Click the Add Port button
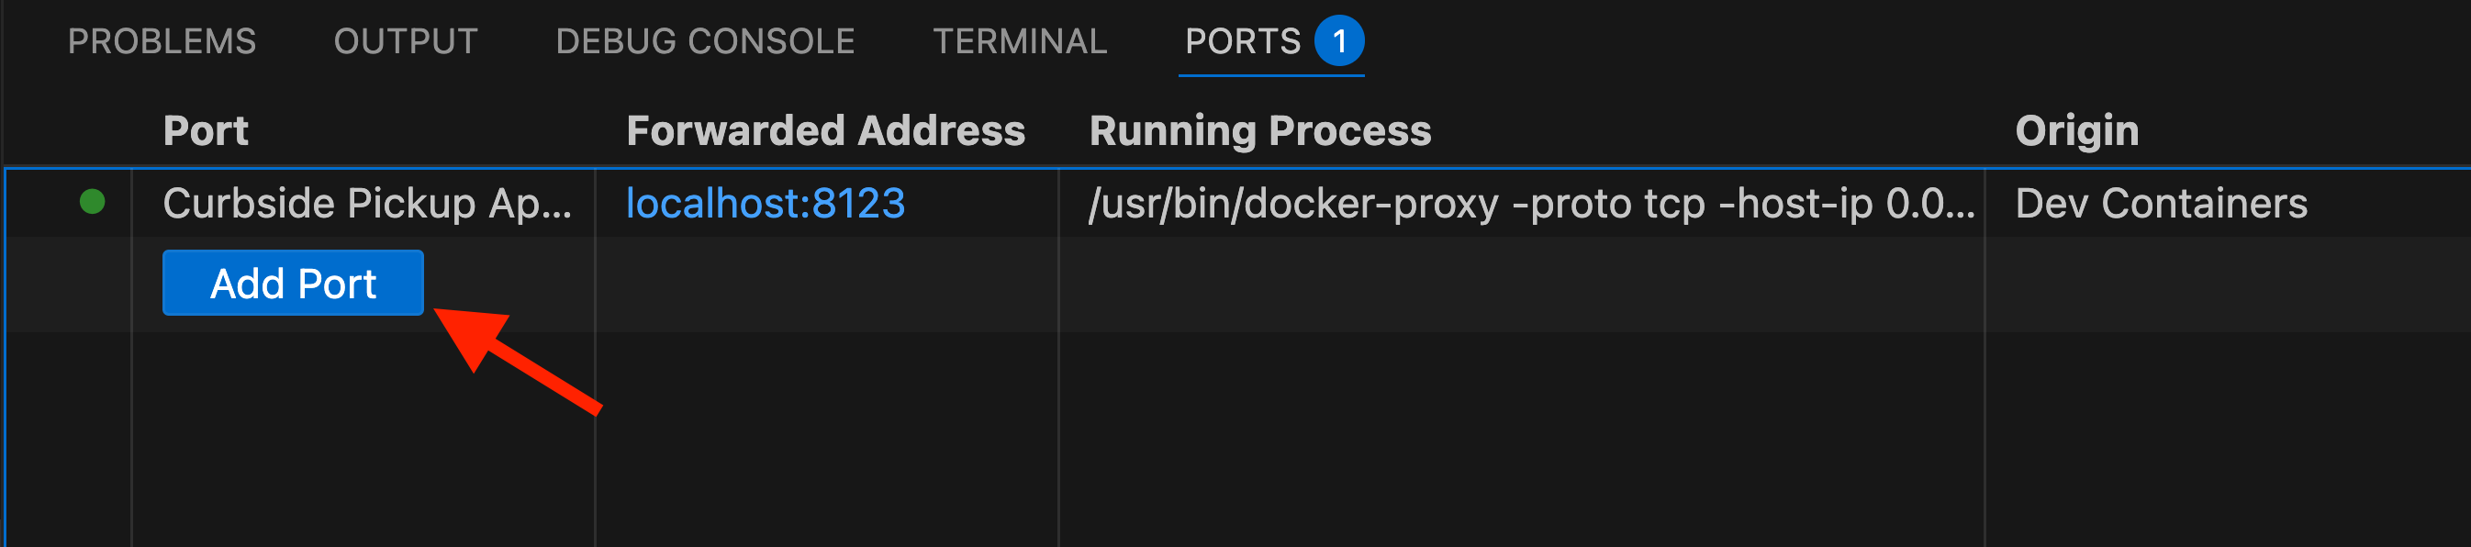The width and height of the screenshot is (2471, 547). pyautogui.click(x=293, y=283)
